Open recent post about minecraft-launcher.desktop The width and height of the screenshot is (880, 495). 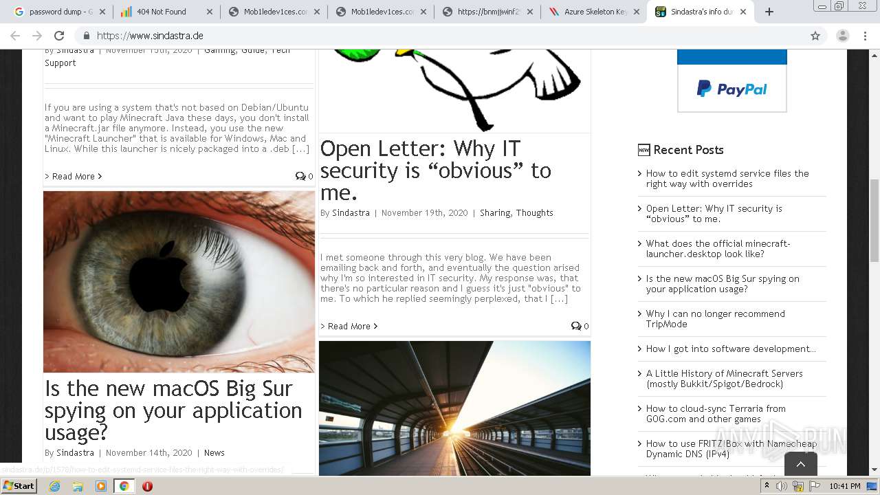pyautogui.click(x=718, y=249)
